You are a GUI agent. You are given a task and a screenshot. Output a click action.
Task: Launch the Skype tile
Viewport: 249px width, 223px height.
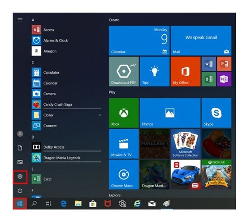point(216,113)
